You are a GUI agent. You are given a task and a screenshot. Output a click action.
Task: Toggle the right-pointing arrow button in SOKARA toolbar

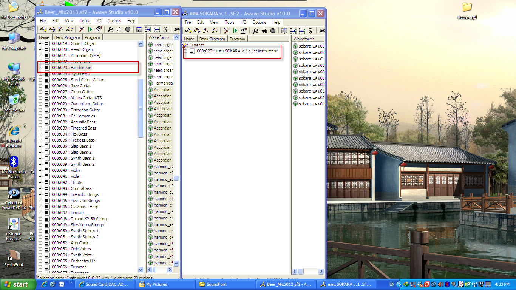coord(293,31)
